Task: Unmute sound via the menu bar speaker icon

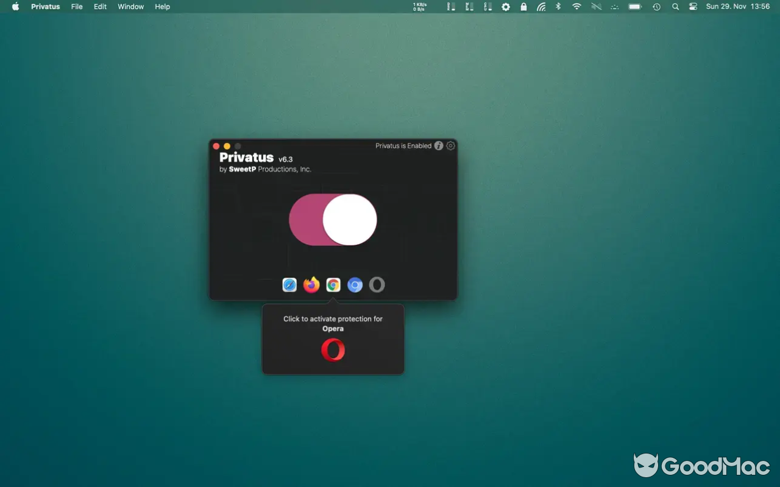Action: [596, 7]
